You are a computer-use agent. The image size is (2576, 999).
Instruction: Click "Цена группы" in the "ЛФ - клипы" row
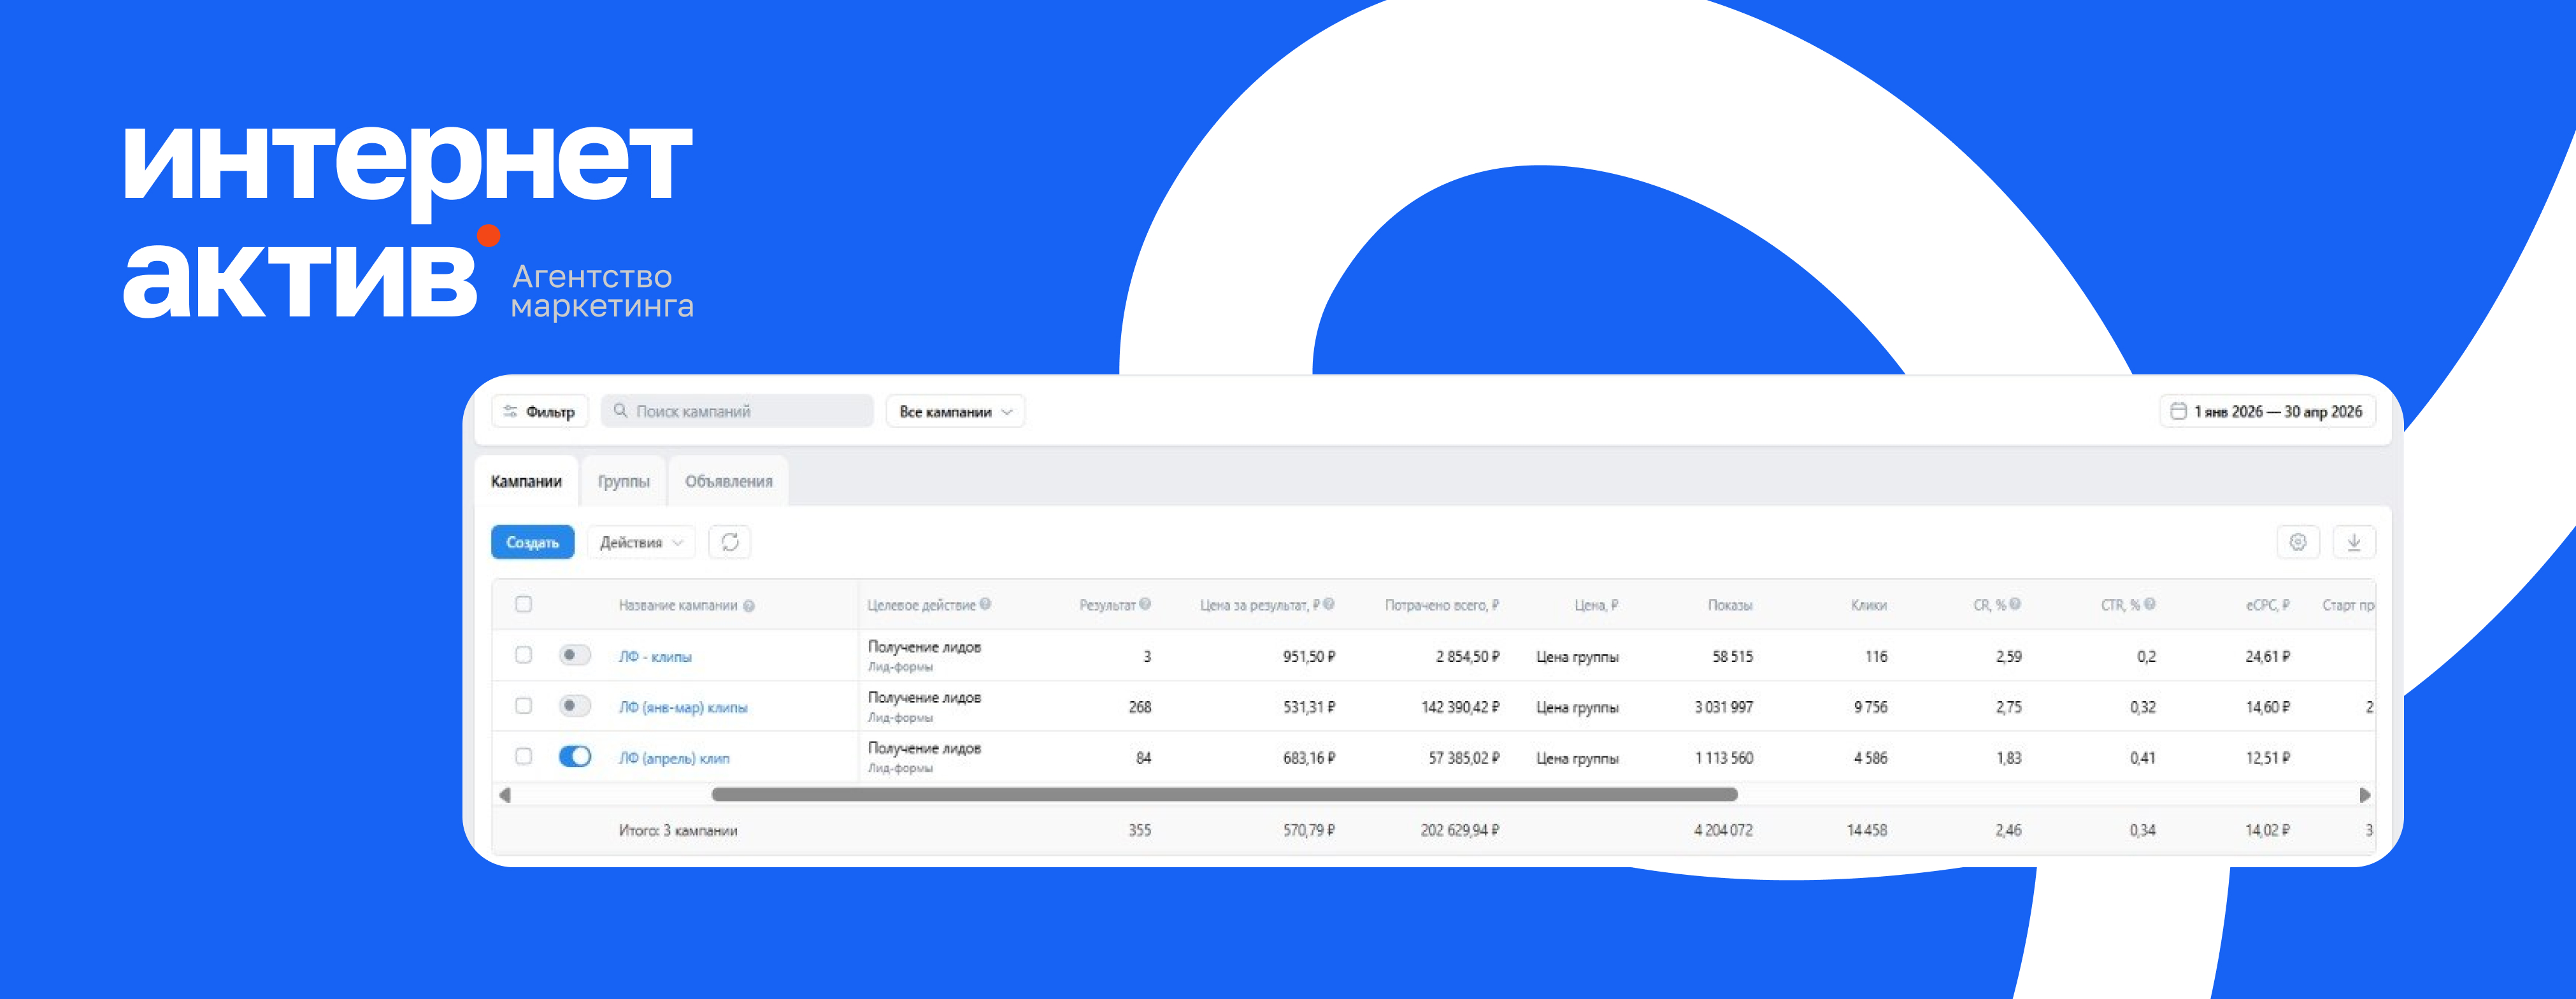(x=1577, y=657)
